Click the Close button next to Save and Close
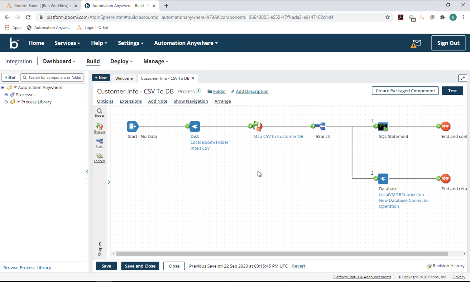The image size is (470, 282). tap(174, 266)
